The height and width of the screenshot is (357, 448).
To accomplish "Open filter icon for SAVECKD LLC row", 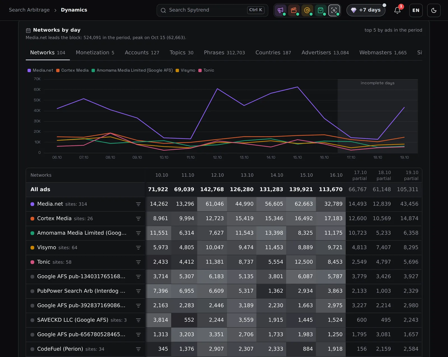I will pyautogui.click(x=138, y=320).
